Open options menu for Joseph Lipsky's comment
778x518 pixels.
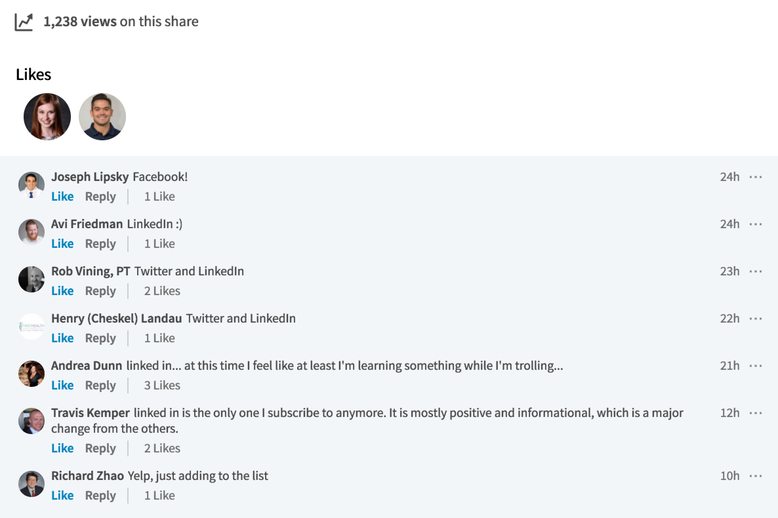pyautogui.click(x=755, y=177)
